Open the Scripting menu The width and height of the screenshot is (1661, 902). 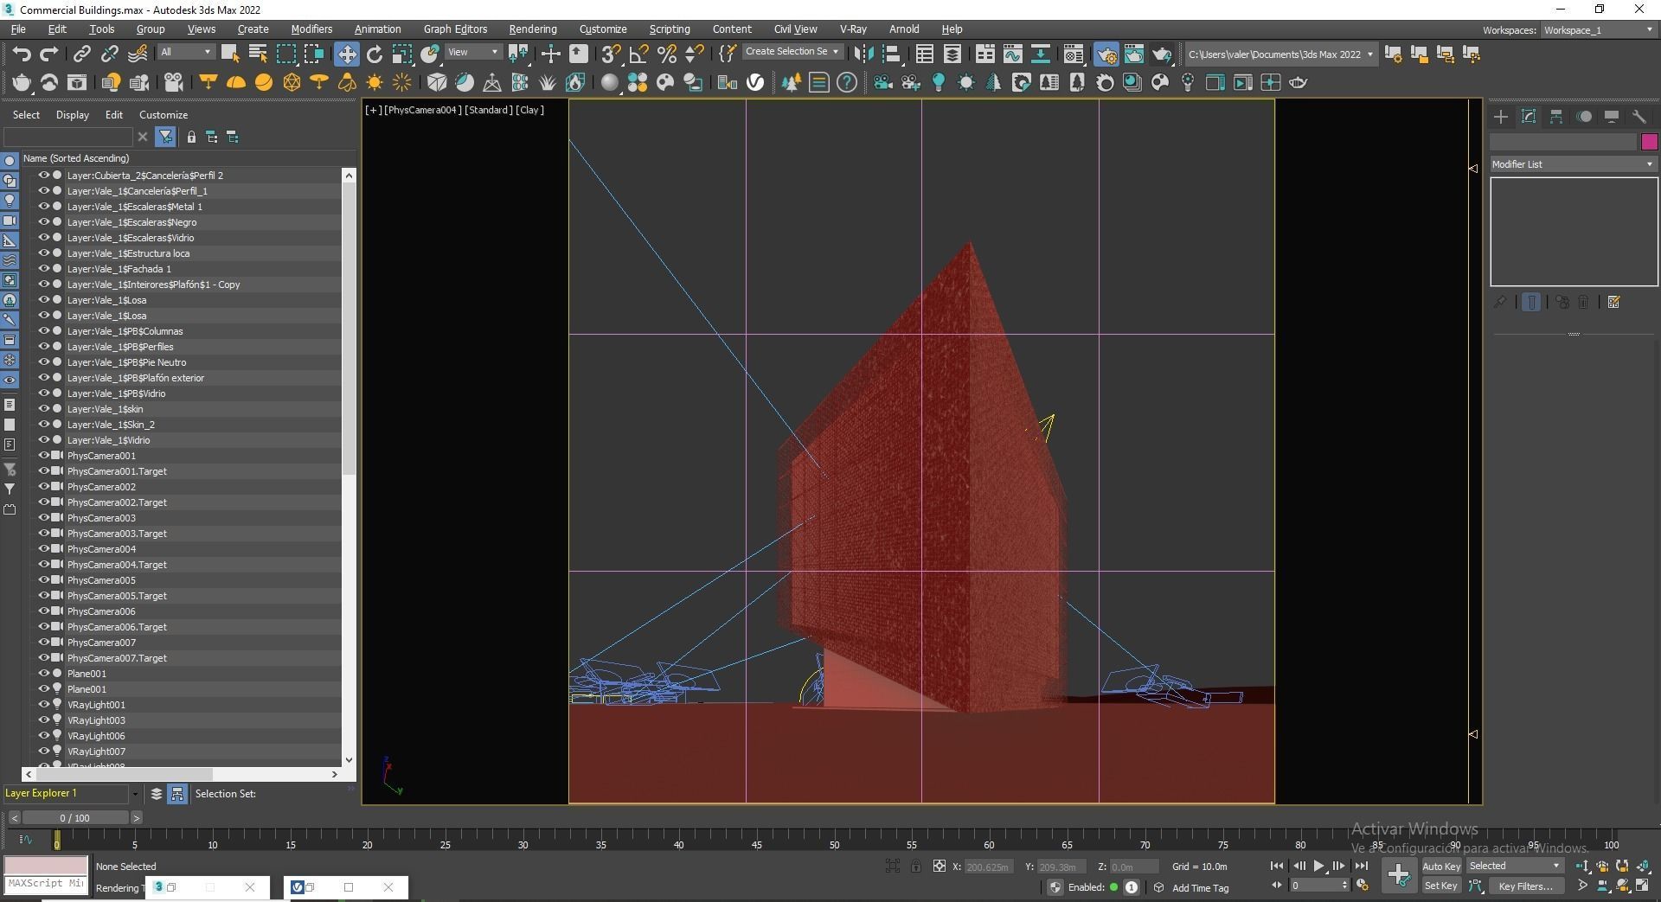(x=670, y=29)
